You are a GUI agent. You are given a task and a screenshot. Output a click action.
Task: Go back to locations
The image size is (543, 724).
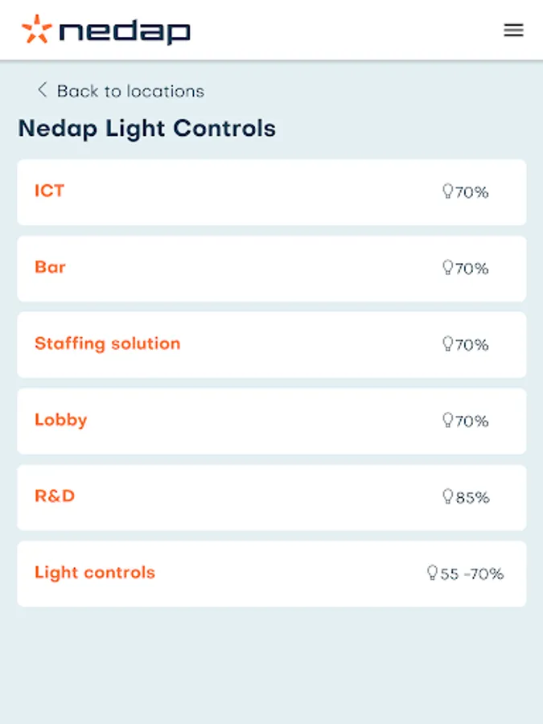click(x=130, y=91)
